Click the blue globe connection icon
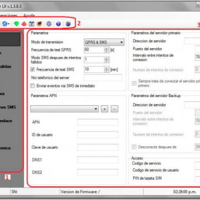The width and height of the screenshot is (200, 200). (4, 24)
